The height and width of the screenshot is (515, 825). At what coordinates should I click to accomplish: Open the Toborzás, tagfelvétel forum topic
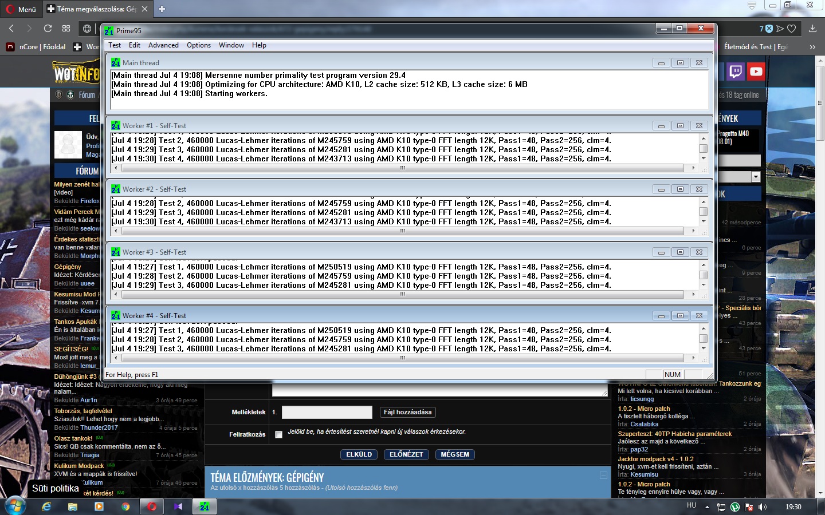(x=83, y=411)
